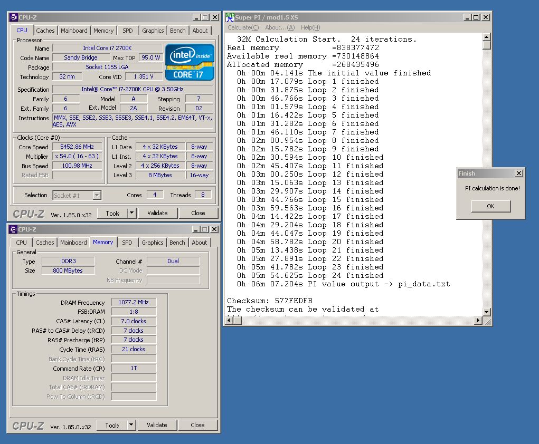Open the Caches tab in top CPU-Z window
Screen dimensions: 539x444
45,31
